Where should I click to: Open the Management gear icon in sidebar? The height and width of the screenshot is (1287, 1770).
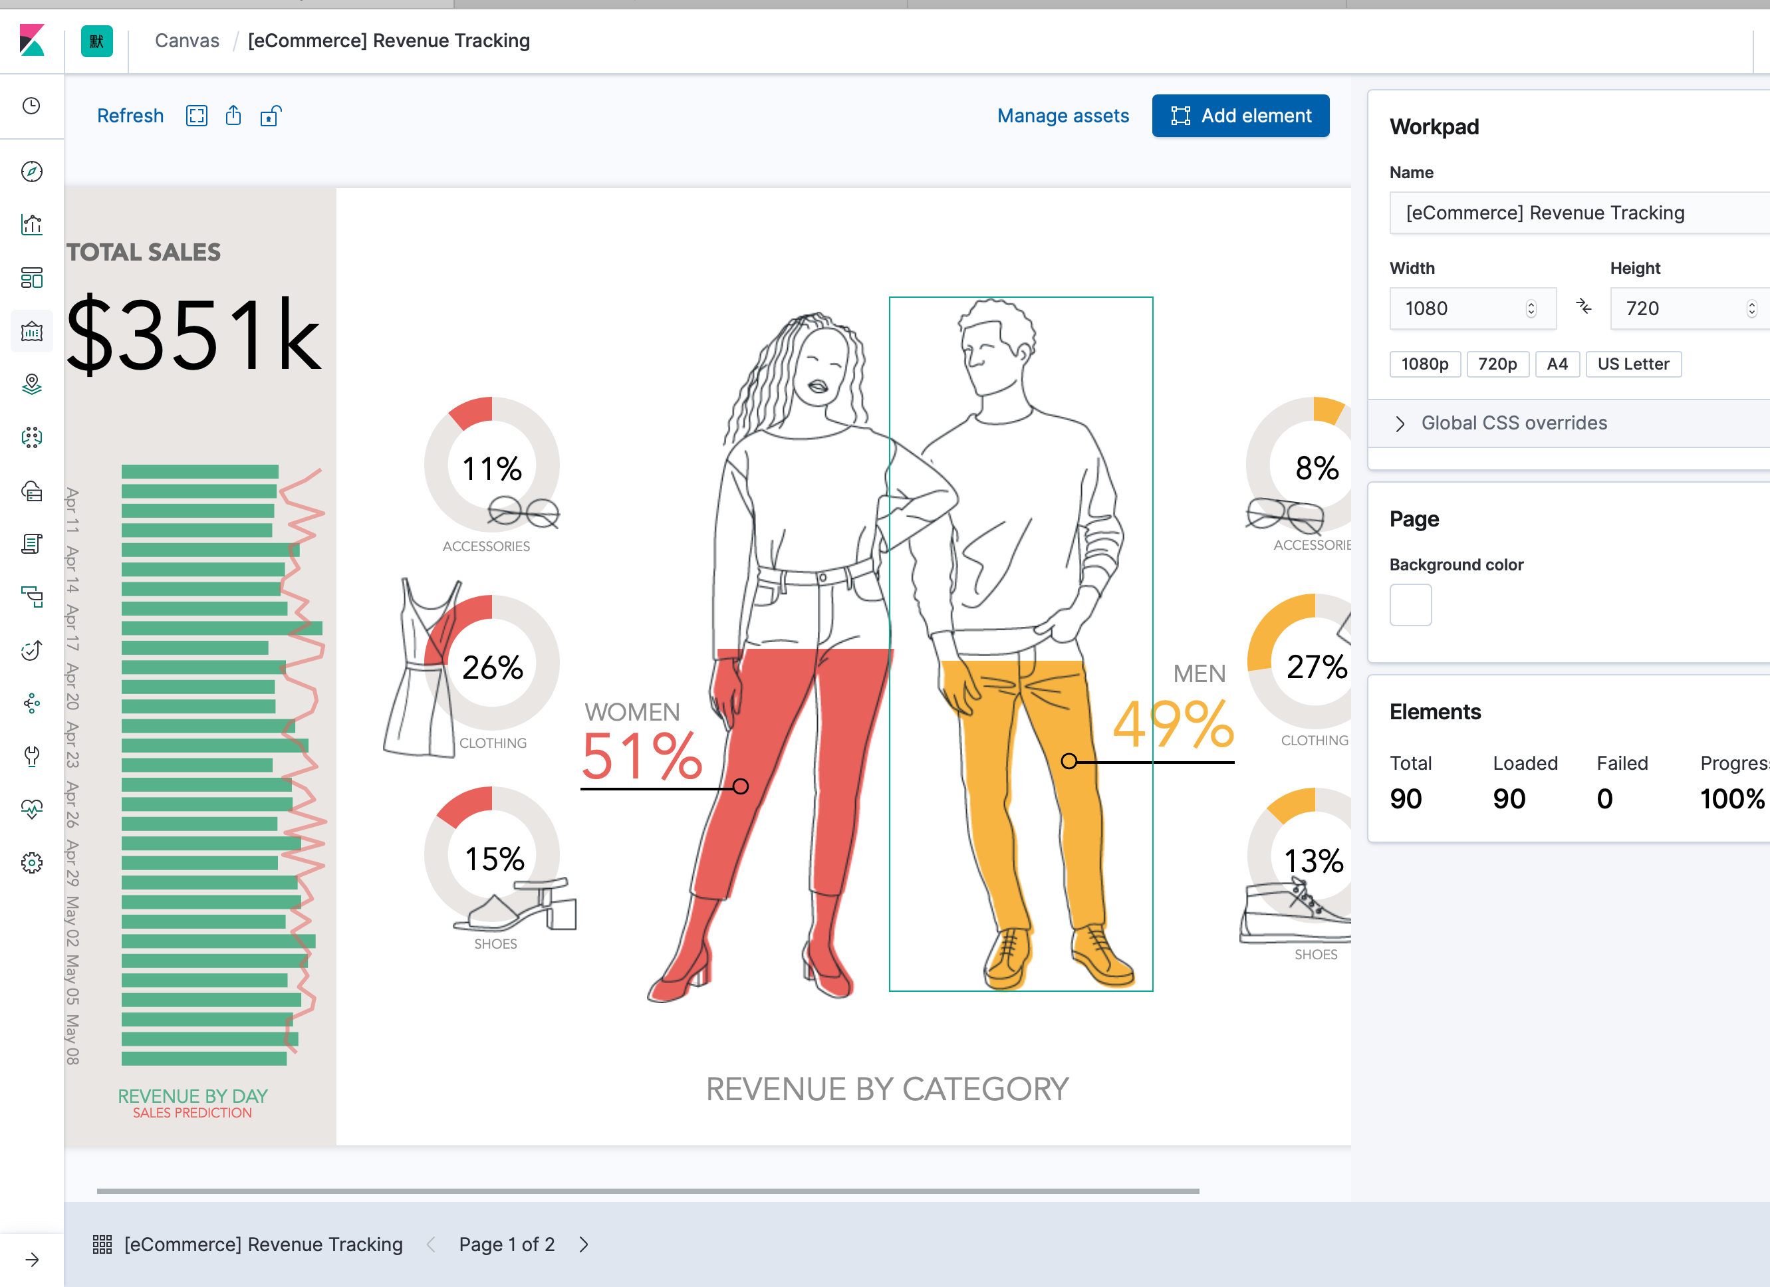pos(32,862)
